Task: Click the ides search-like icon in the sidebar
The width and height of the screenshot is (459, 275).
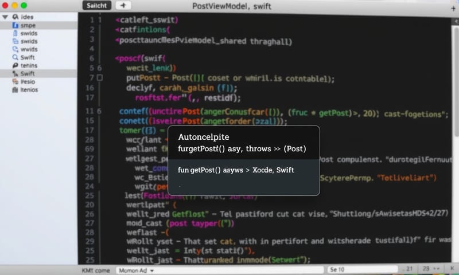Action: pyautogui.click(x=15, y=17)
